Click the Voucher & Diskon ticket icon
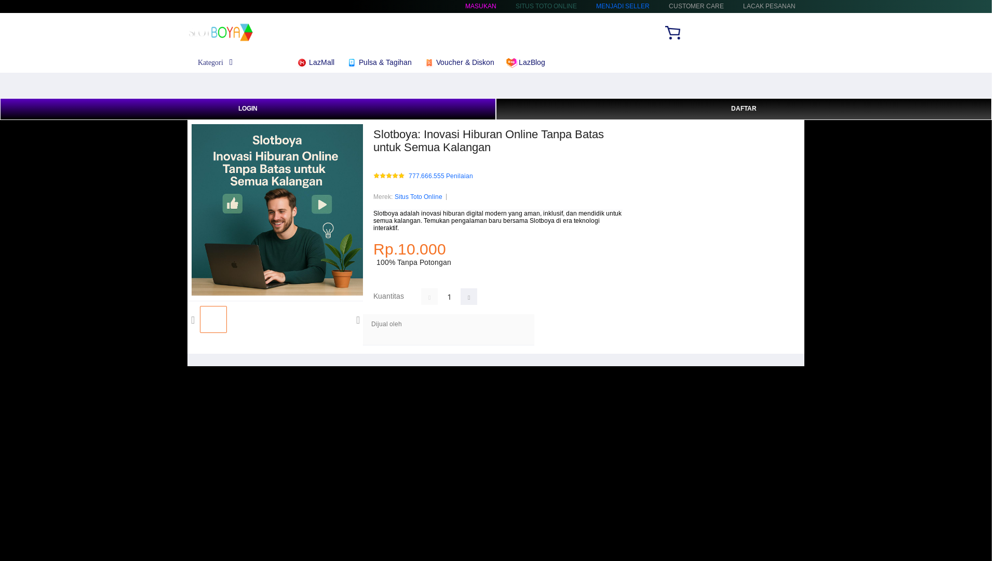997x561 pixels. pos(429,63)
